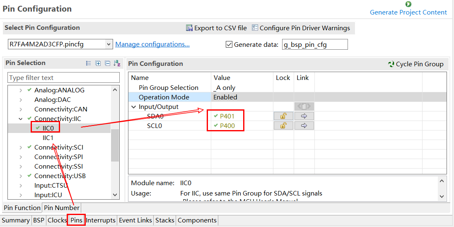Click the collapse all icon in Pin Selection
This screenshot has width=454, height=227.
(x=107, y=63)
